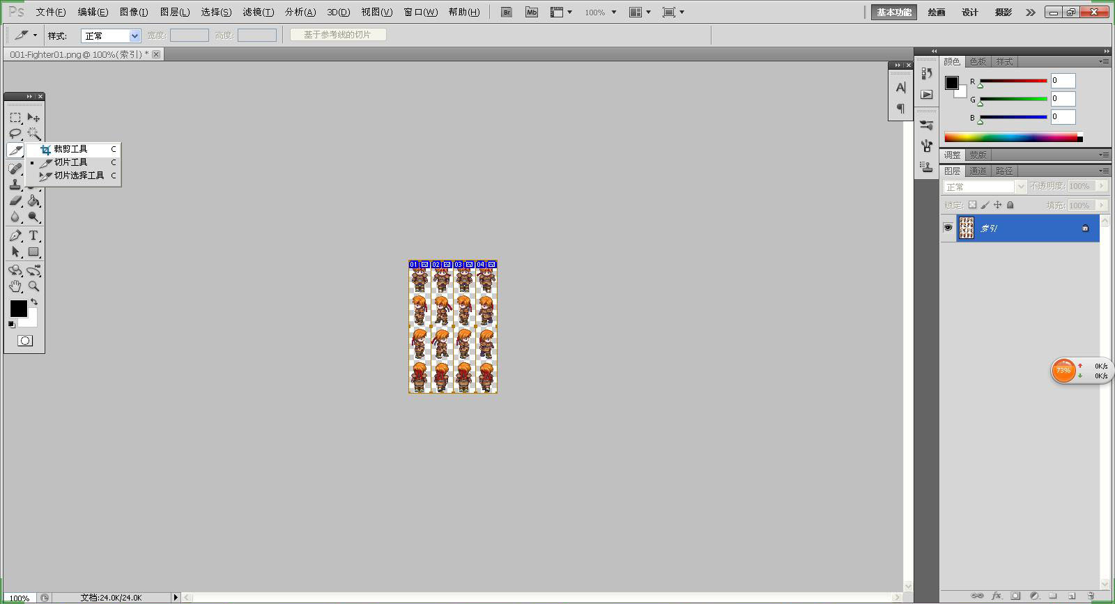The width and height of the screenshot is (1115, 604).
Task: Select the Pen tool
Action: [x=15, y=235]
